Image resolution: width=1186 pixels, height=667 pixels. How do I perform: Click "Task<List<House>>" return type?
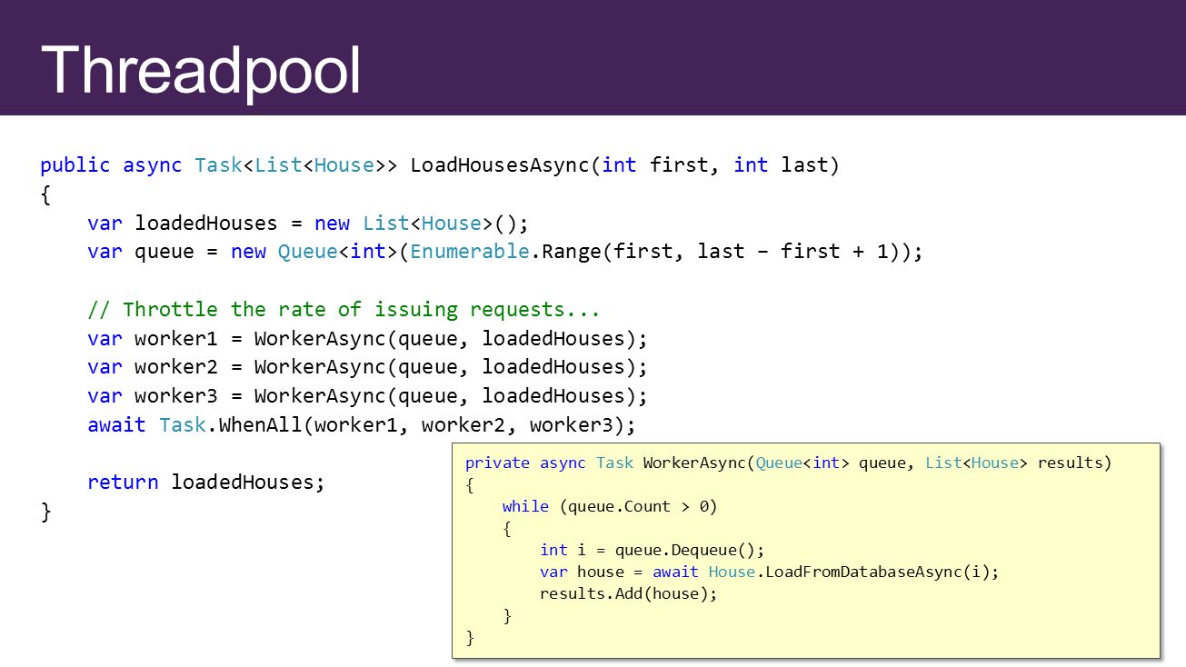click(295, 165)
